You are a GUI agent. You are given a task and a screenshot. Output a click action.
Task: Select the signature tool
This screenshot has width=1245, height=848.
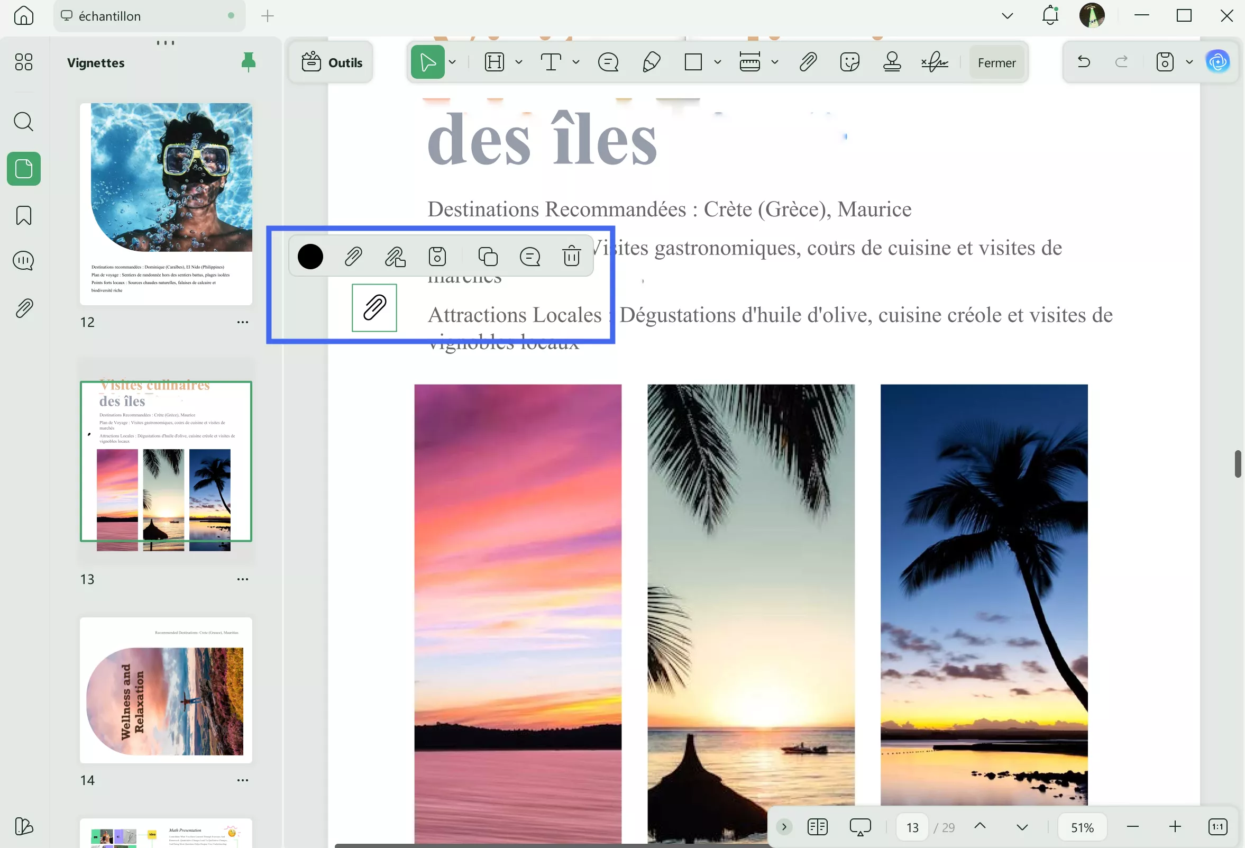click(x=935, y=62)
